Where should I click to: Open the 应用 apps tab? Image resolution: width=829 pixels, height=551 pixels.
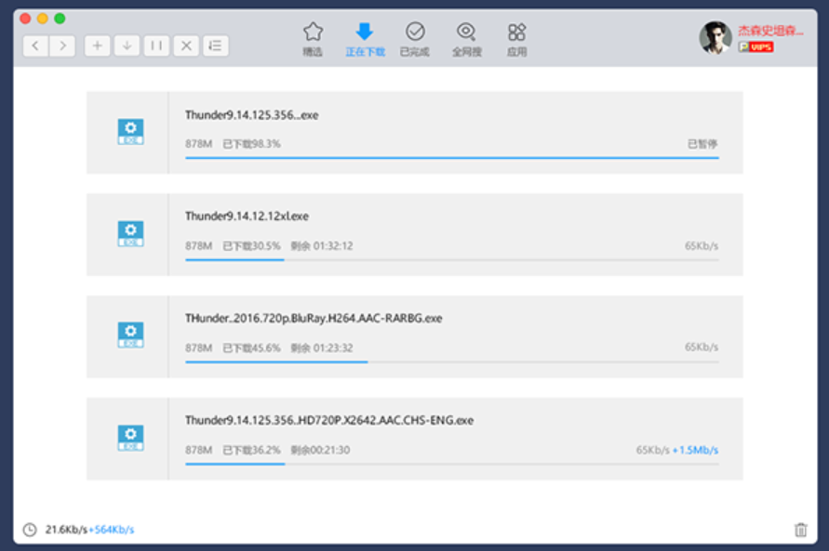[x=516, y=40]
